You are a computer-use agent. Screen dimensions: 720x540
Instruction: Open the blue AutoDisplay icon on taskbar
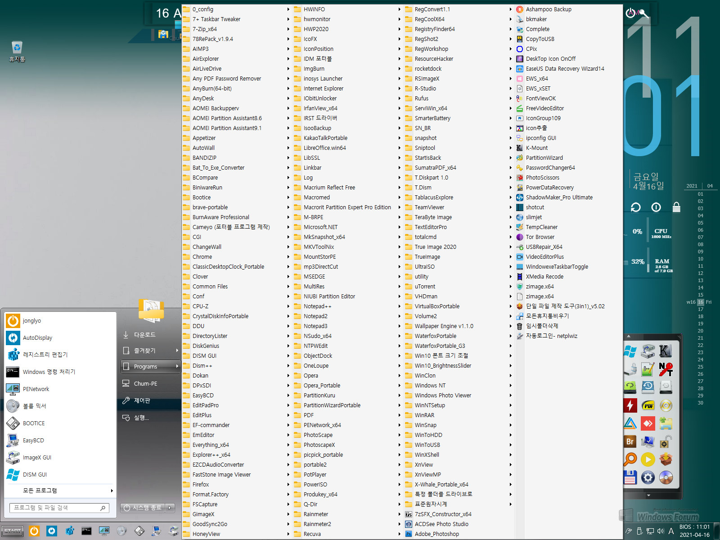52,531
